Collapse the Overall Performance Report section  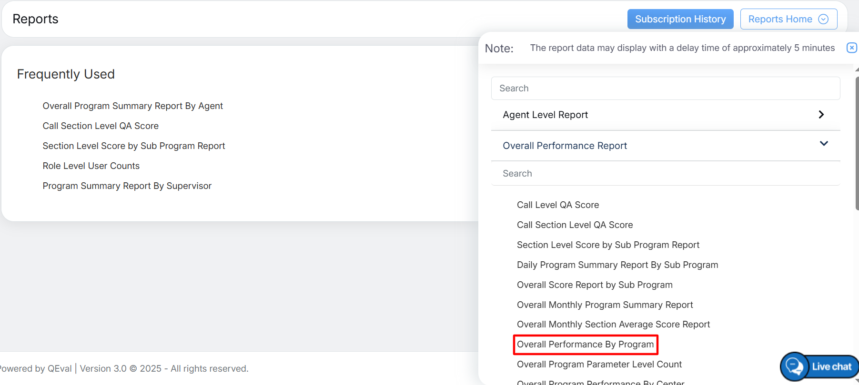tap(823, 144)
